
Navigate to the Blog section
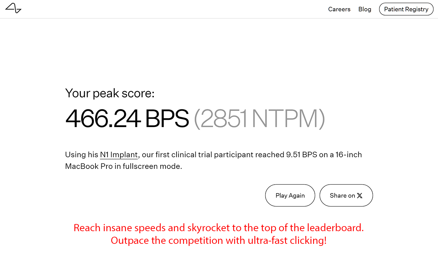point(364,9)
